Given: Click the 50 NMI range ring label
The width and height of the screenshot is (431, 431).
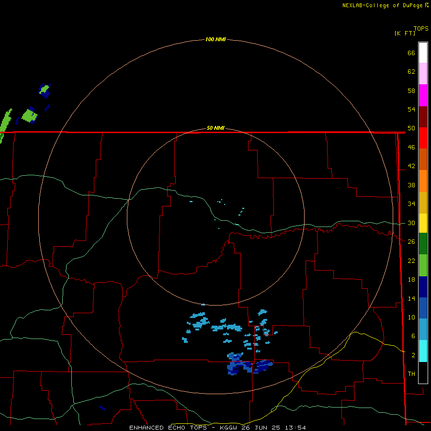Looking at the screenshot, I should [x=215, y=128].
